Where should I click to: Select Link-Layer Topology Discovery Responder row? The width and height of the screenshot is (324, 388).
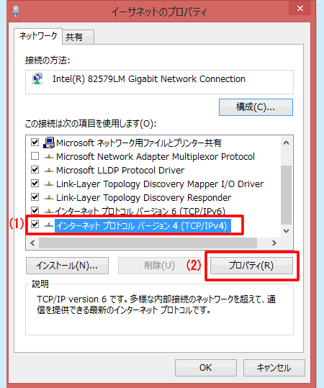point(143,198)
